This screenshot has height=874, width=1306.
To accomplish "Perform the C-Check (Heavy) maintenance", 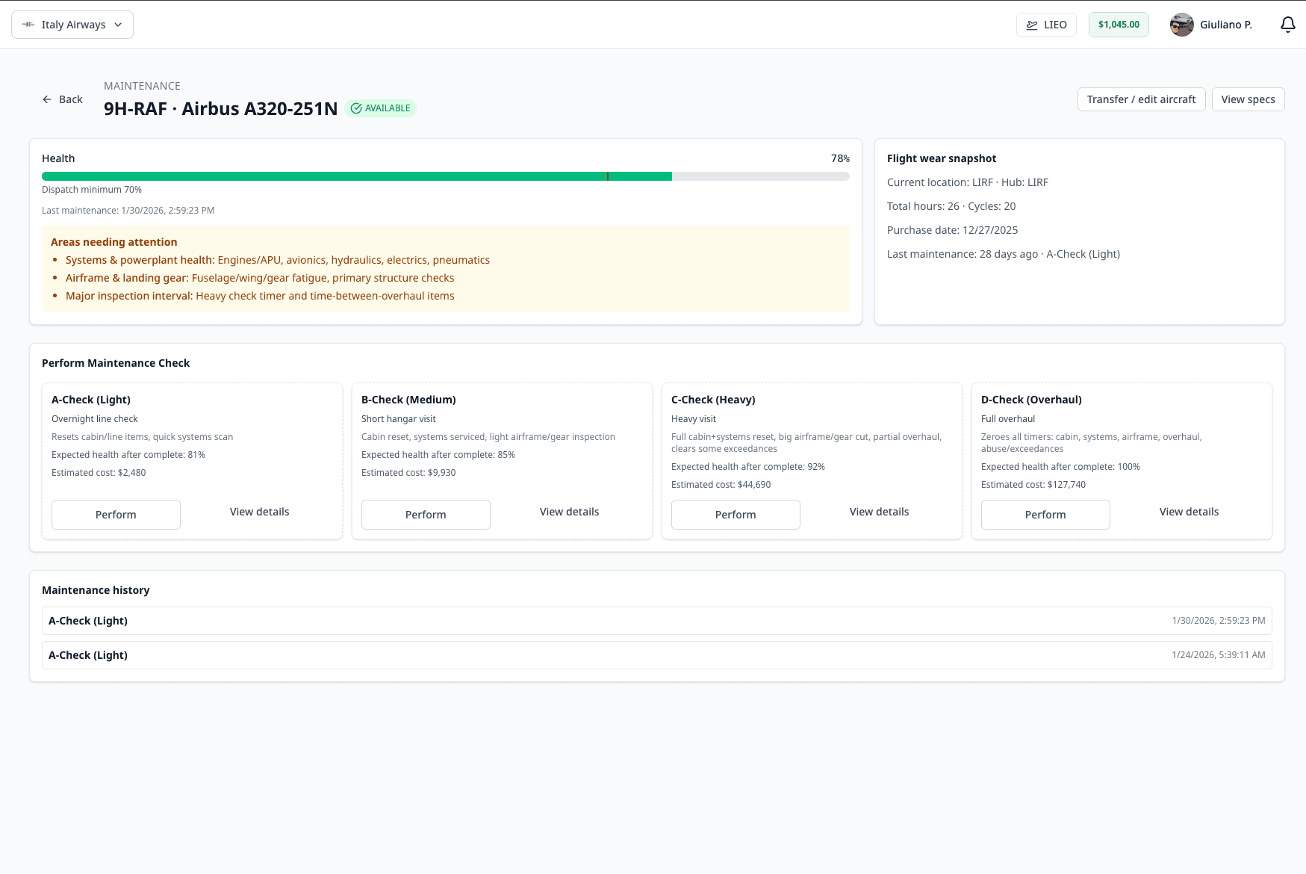I will click(x=736, y=515).
